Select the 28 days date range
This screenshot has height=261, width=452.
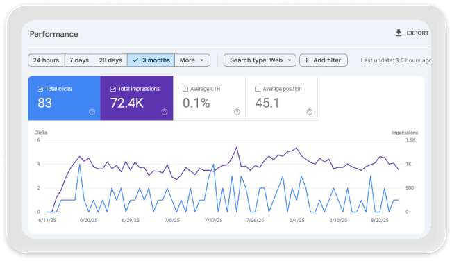click(110, 60)
